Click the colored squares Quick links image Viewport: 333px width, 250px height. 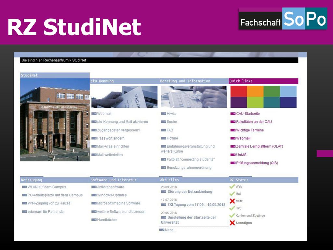[x=263, y=97]
